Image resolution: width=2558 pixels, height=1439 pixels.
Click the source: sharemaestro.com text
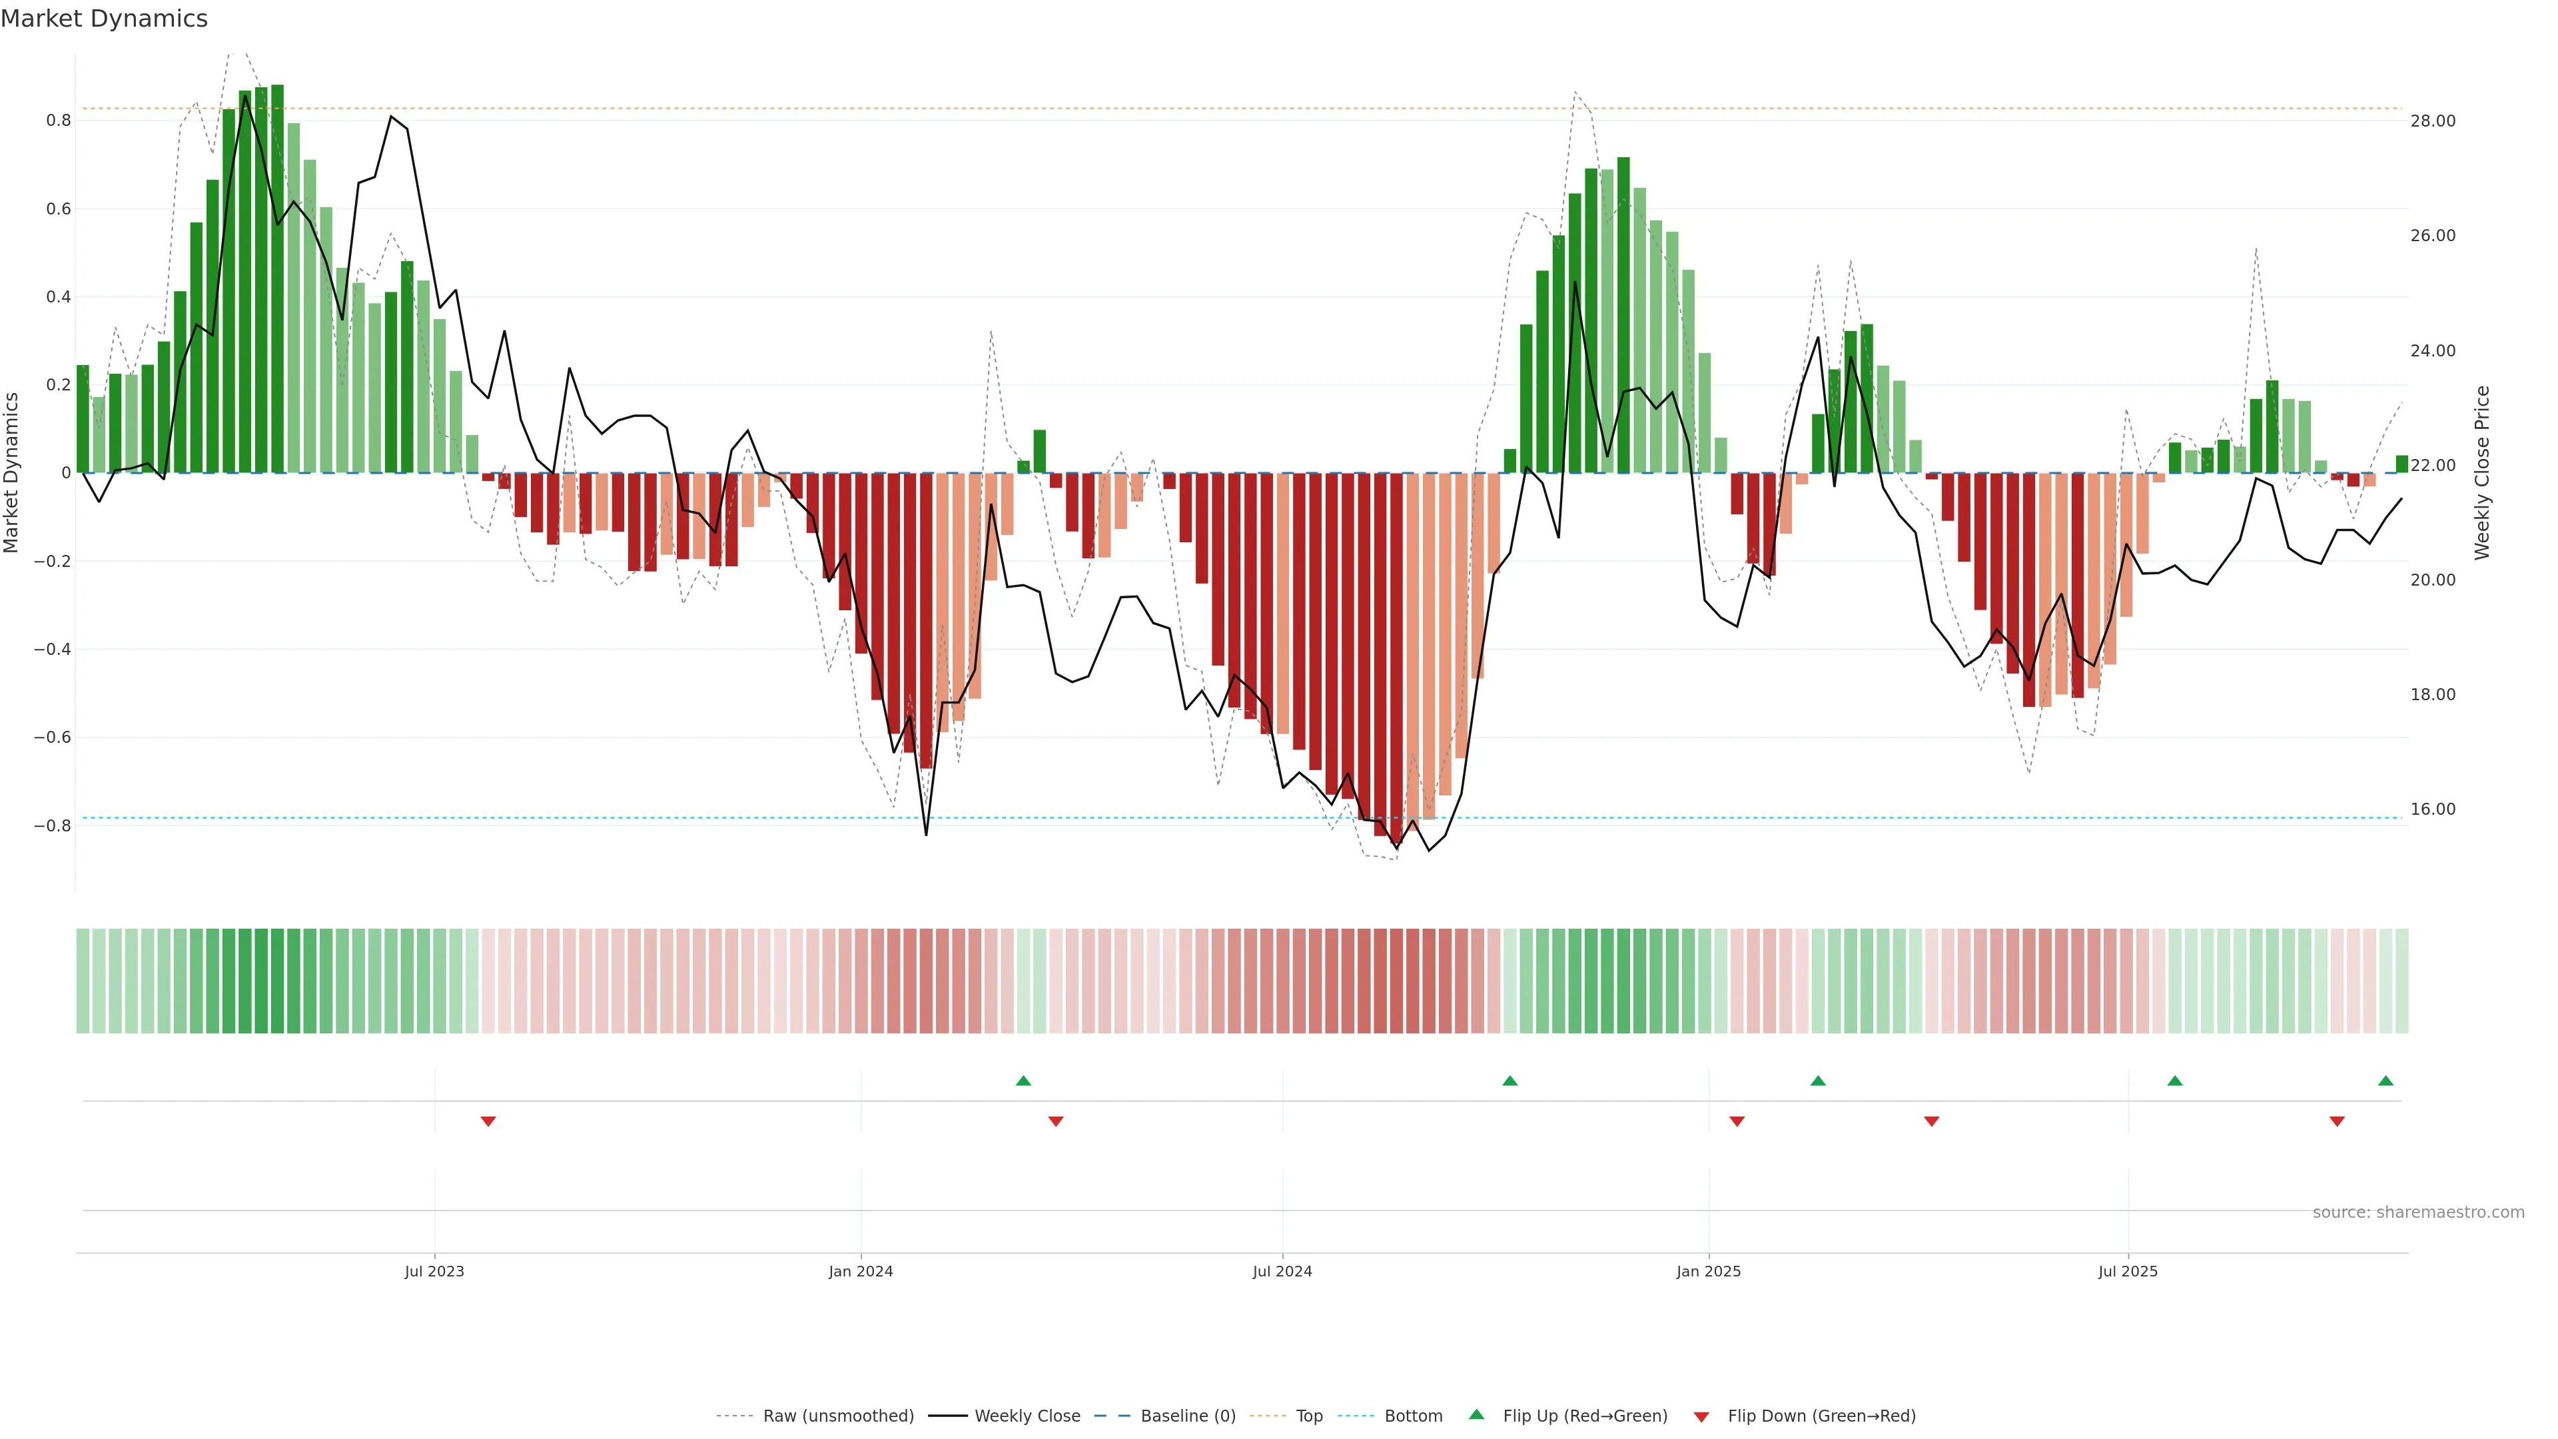coord(2418,1212)
